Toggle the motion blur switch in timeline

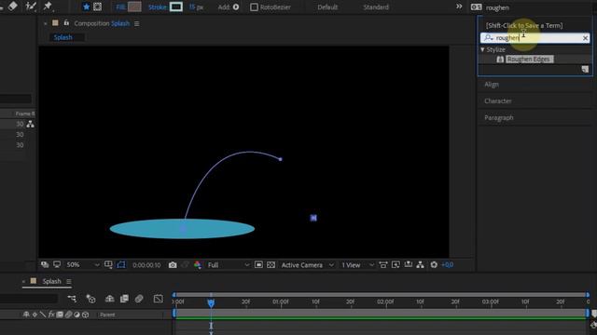pyautogui.click(x=139, y=299)
